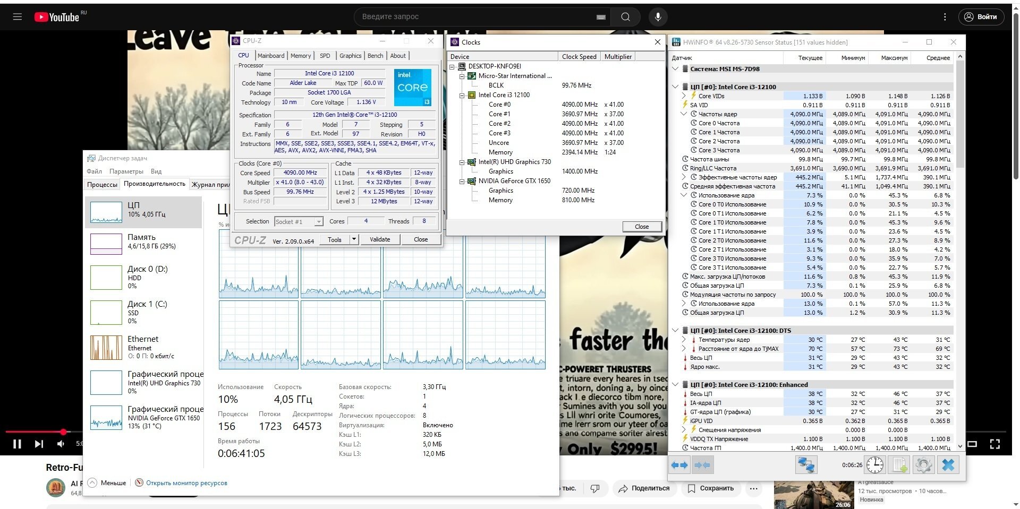Open the YouTube hamburger menu
The image size is (1020, 509).
coord(18,17)
